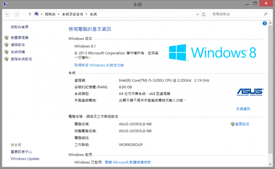Expand the arrow after 控制台 breadcrumb
275x169 pixels.
pos(58,14)
